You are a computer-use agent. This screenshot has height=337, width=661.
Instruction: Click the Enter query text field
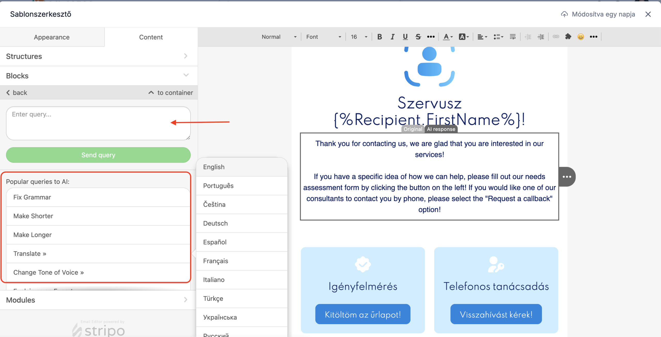pyautogui.click(x=98, y=123)
